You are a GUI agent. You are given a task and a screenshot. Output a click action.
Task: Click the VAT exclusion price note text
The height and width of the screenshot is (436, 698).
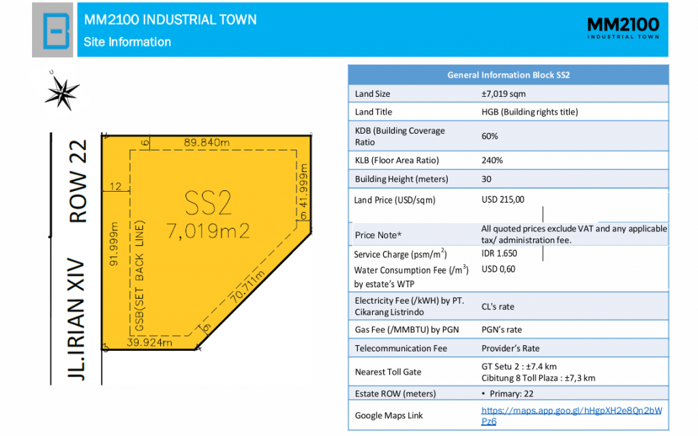(574, 234)
